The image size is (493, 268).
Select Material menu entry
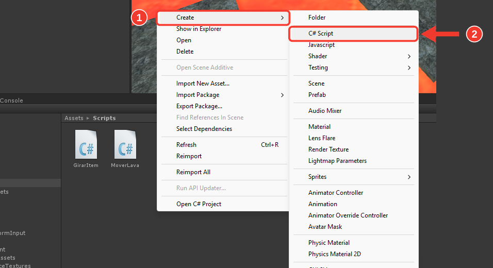pos(353,127)
